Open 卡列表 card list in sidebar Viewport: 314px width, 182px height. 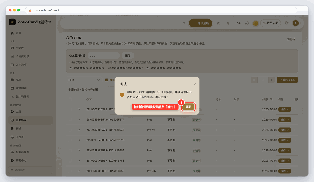click(31, 48)
